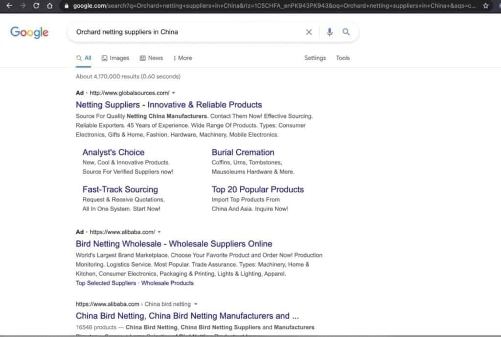Viewport: 501px width, 337px height.
Task: Expand the 'China bird netting' result dropdown arrow
Action: point(196,304)
